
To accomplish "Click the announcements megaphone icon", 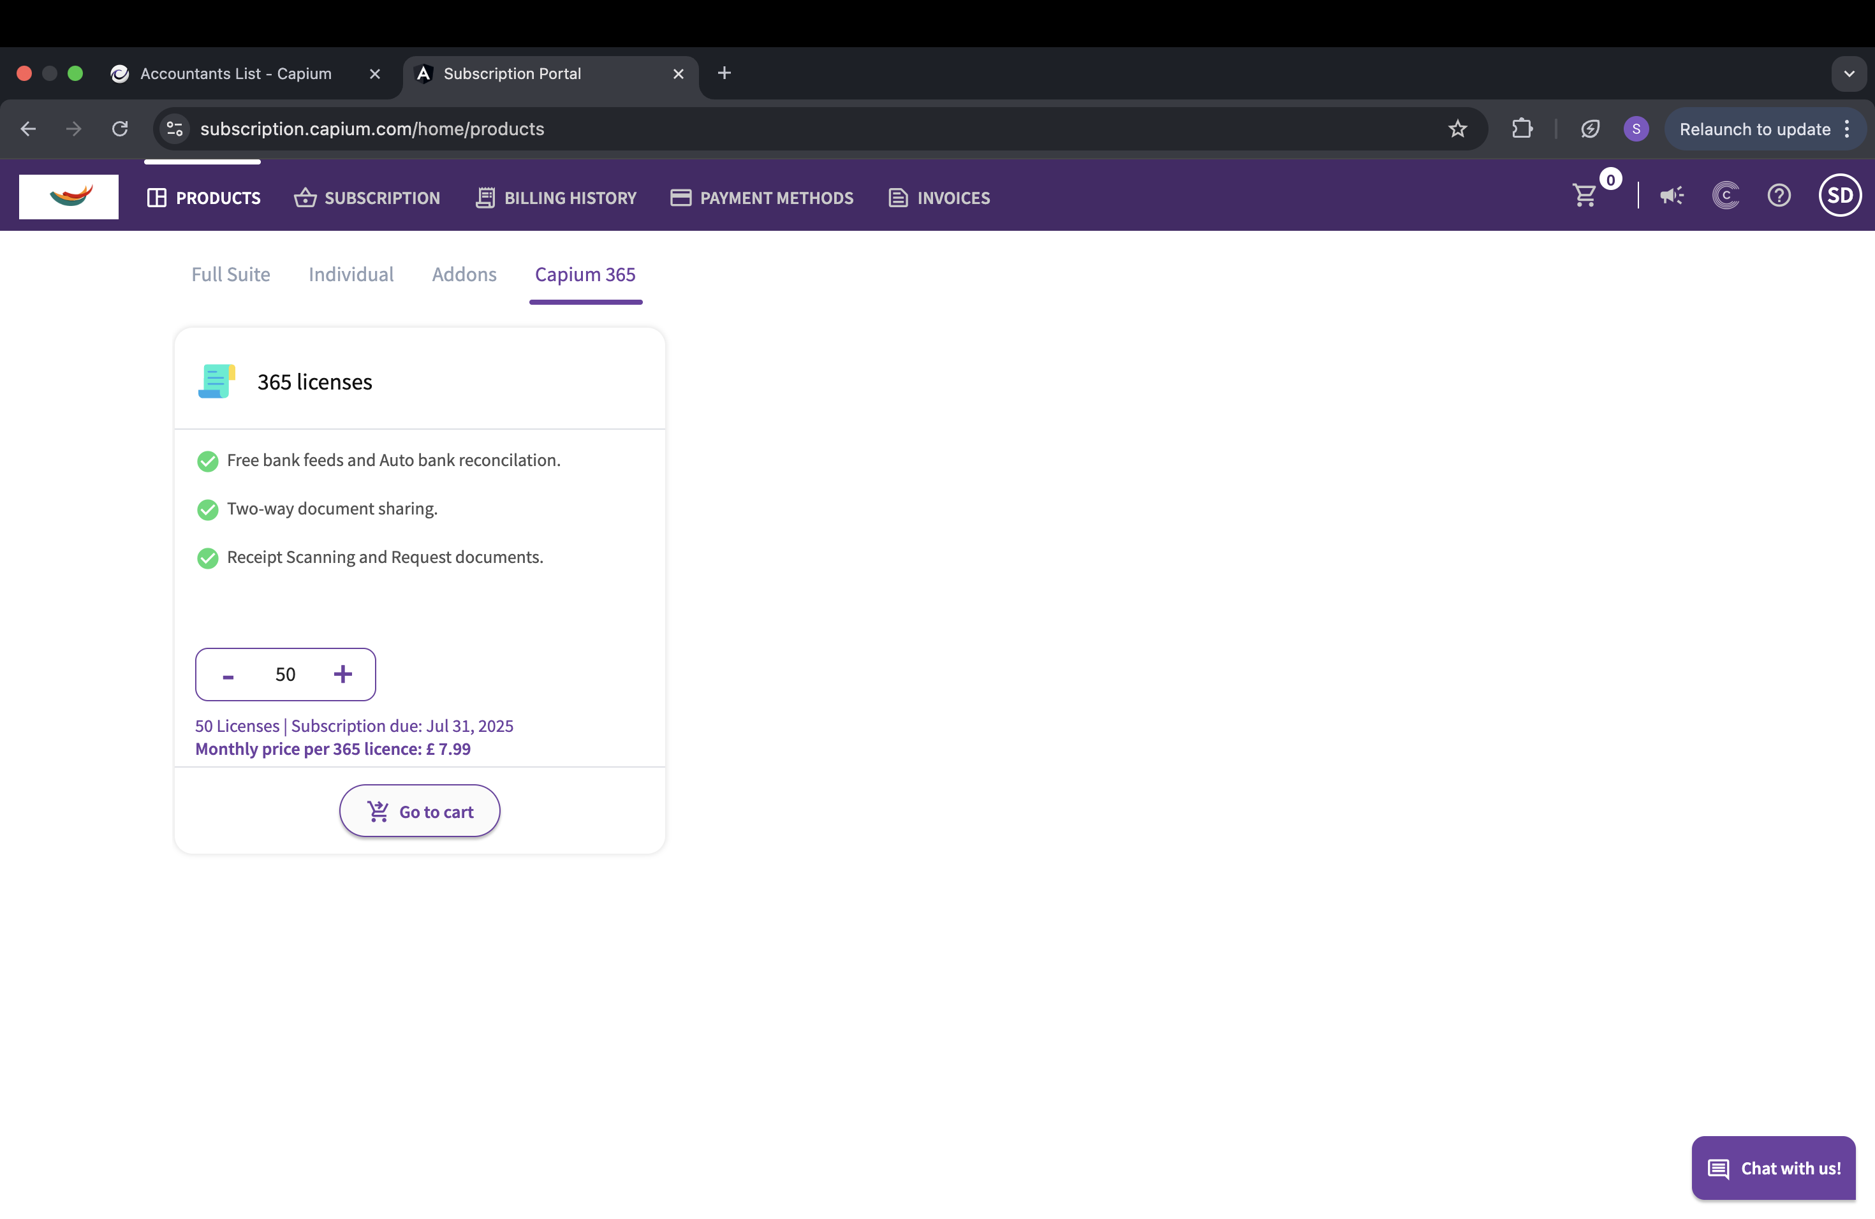I will pos(1671,195).
